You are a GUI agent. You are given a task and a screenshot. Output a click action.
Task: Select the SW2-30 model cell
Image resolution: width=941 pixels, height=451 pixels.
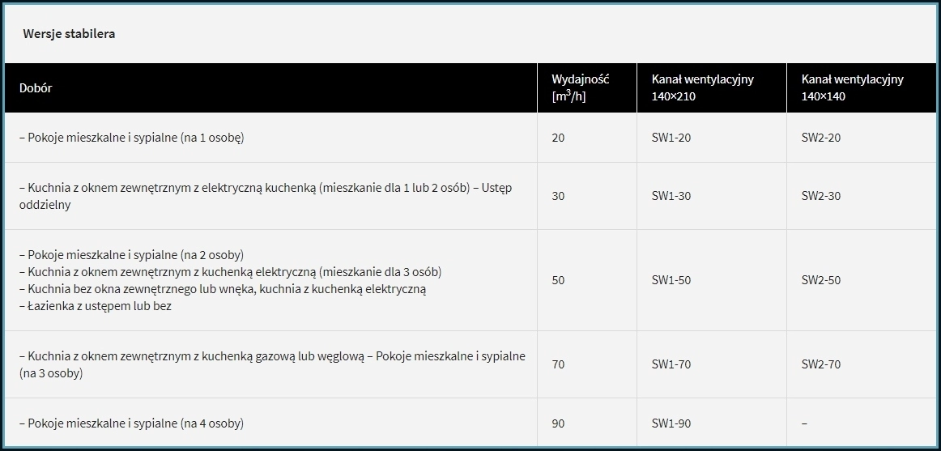[x=820, y=196]
